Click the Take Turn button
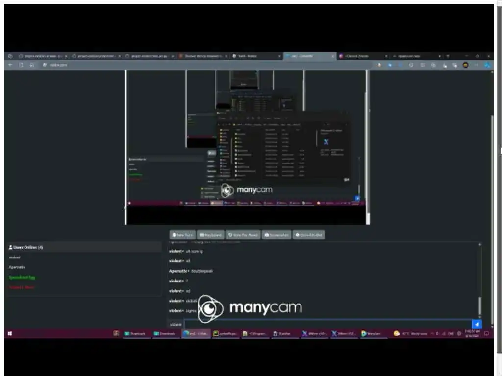The height and width of the screenshot is (376, 502). [x=182, y=235]
